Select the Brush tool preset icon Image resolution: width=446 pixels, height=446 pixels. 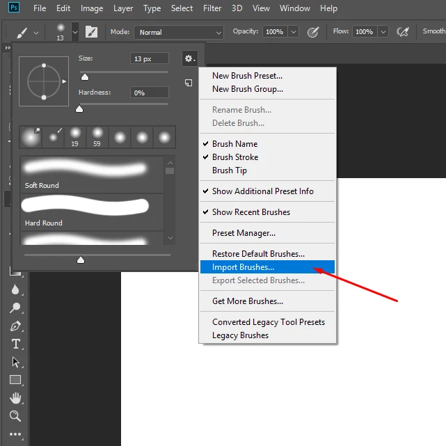pyautogui.click(x=22, y=33)
